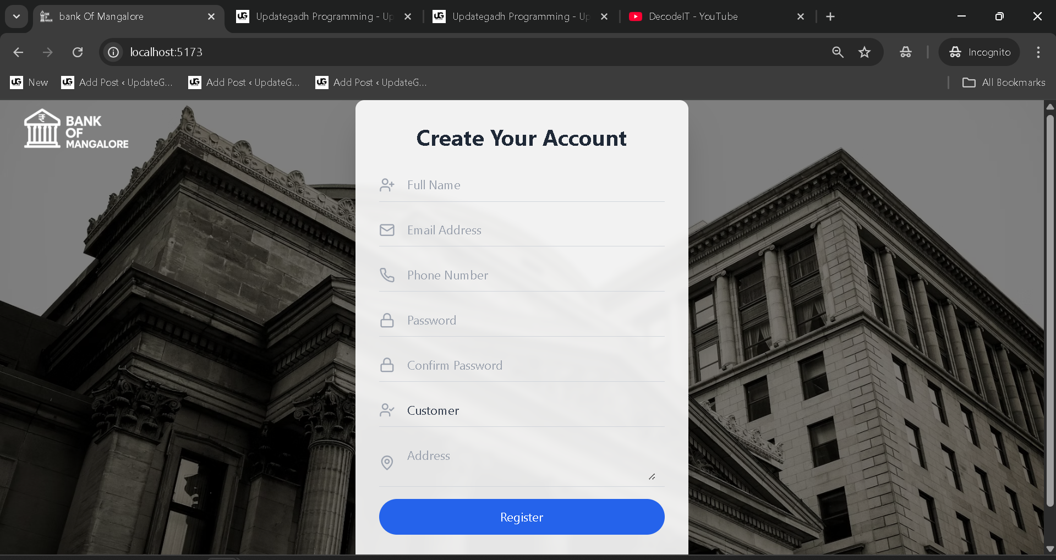
Task: Open a new browser tab
Action: 830,17
